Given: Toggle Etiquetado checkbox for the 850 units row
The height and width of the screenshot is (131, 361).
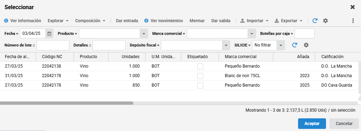Looking at the screenshot, I should (x=200, y=85).
